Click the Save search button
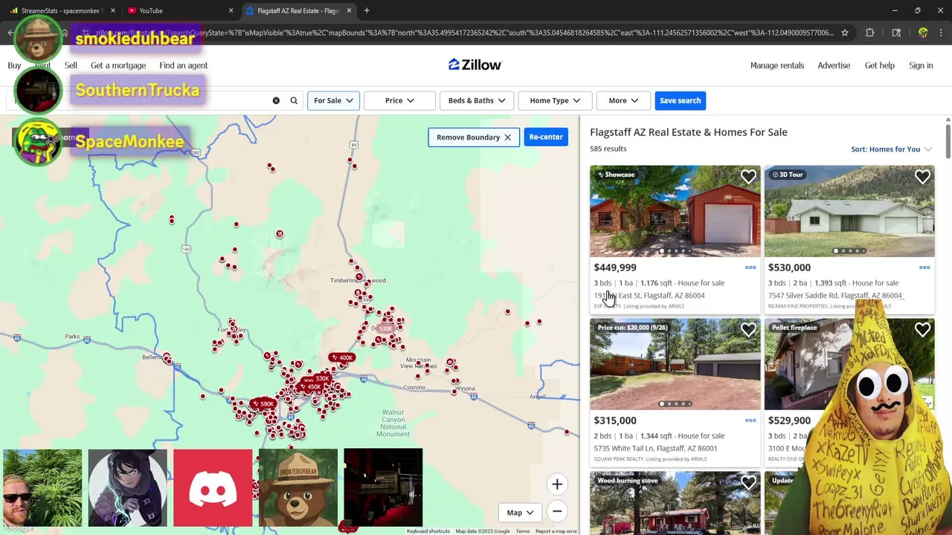 (680, 100)
